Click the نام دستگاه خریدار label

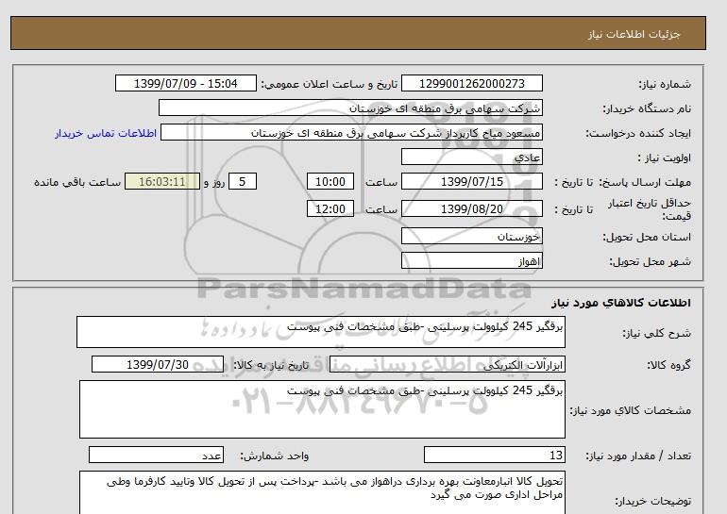coord(647,108)
